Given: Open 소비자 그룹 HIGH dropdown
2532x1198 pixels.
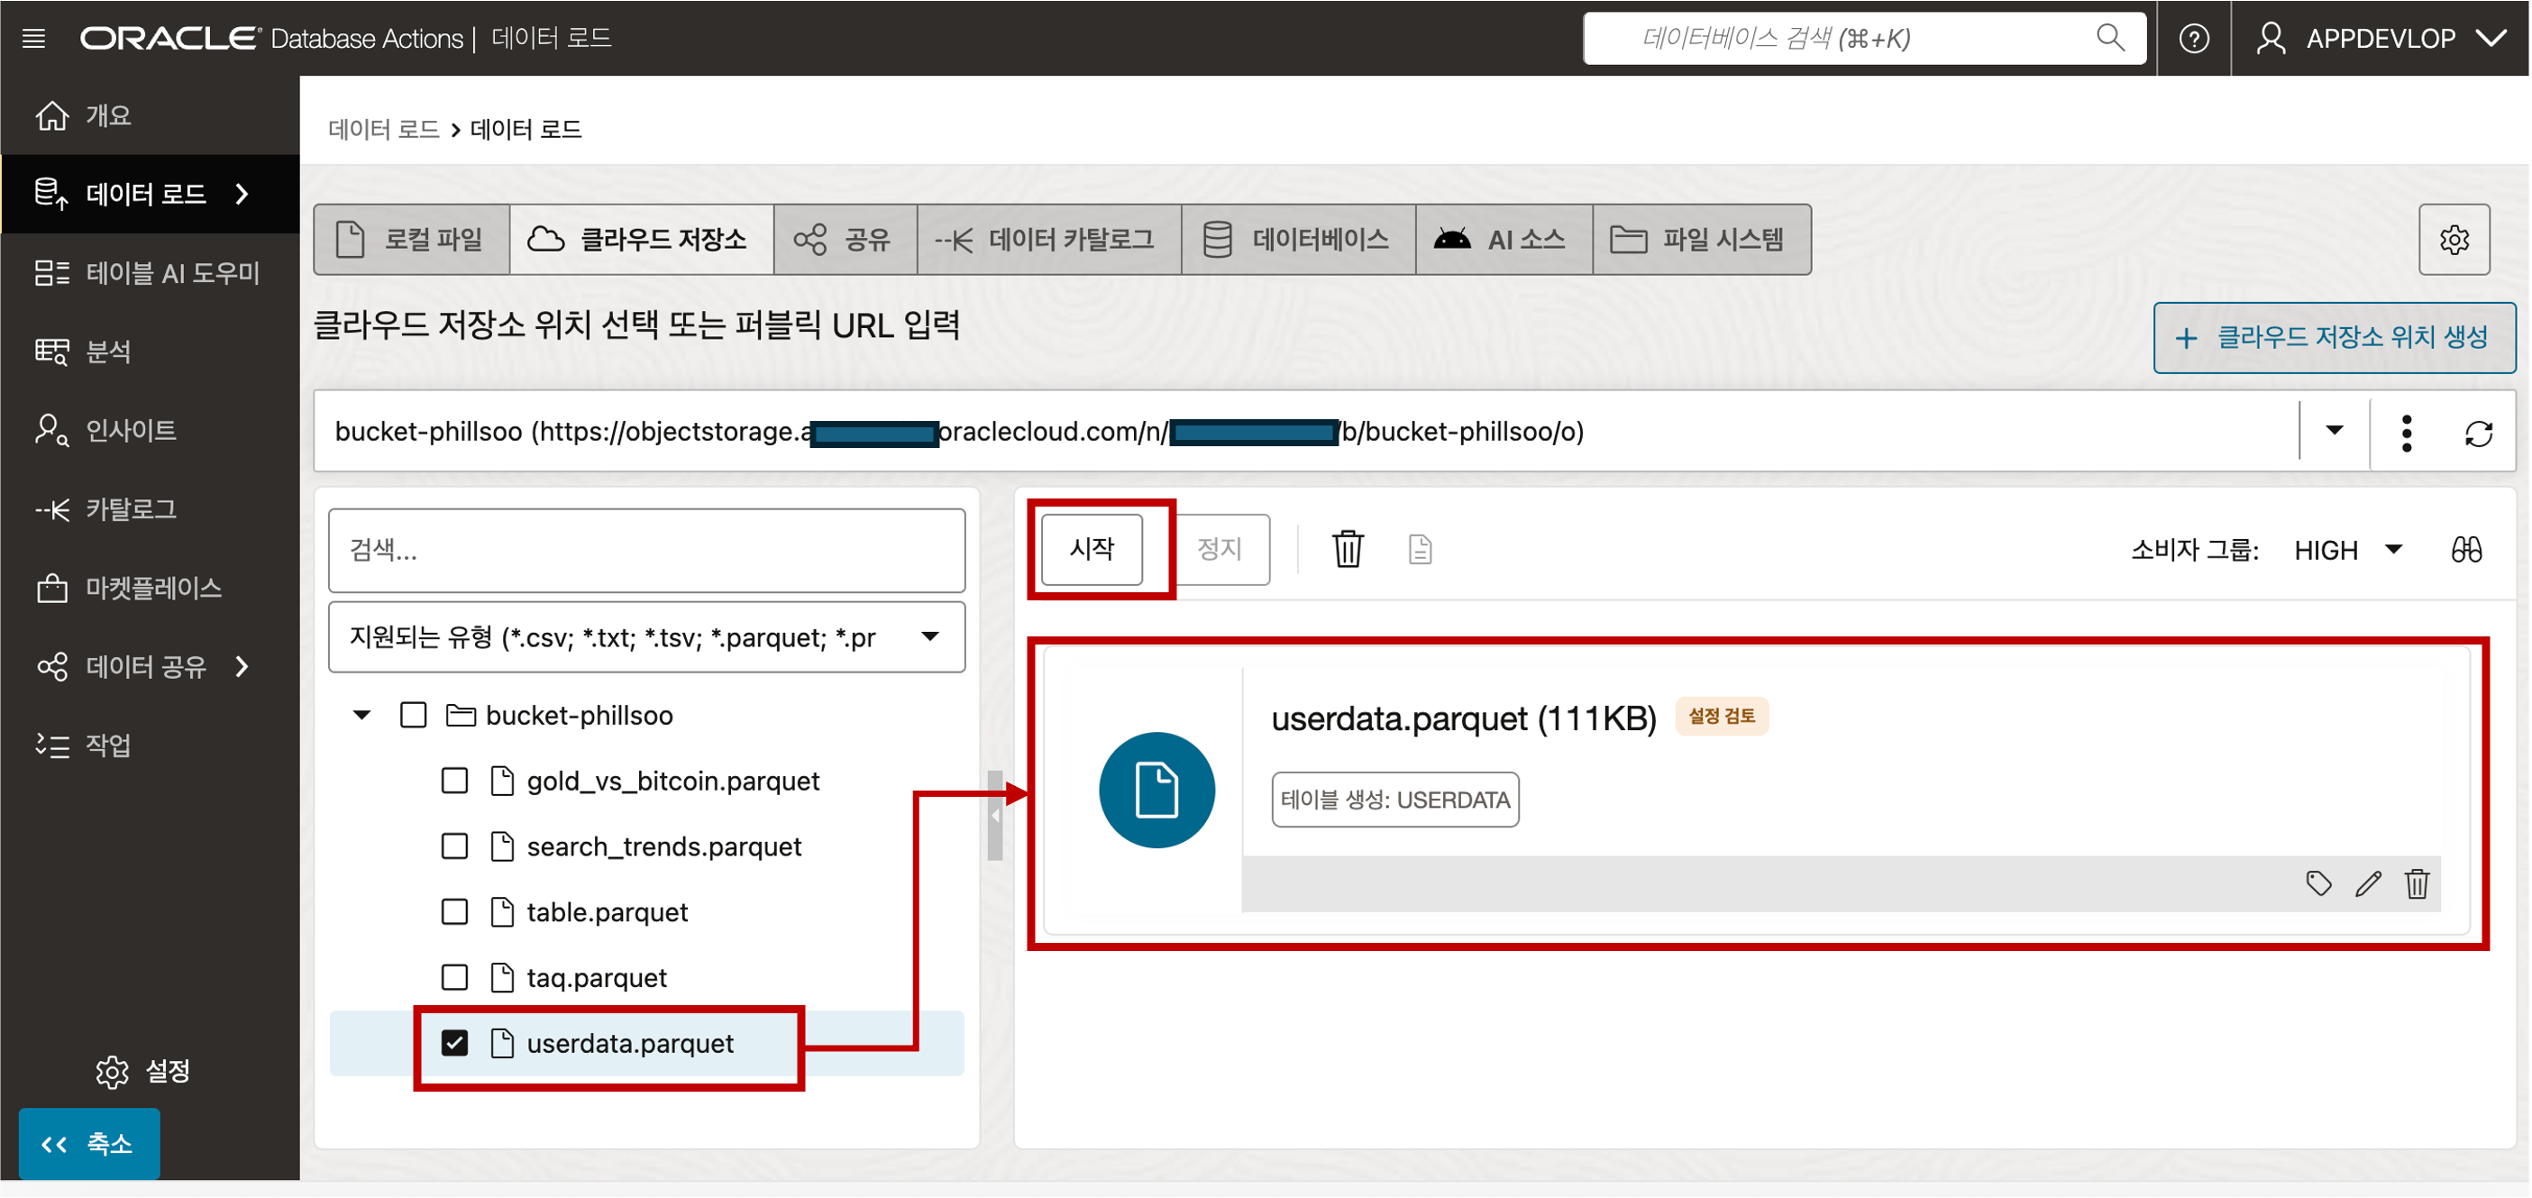Looking at the screenshot, I should coord(2348,551).
